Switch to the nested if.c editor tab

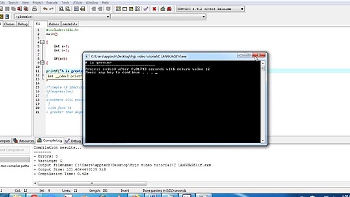tap(70, 24)
